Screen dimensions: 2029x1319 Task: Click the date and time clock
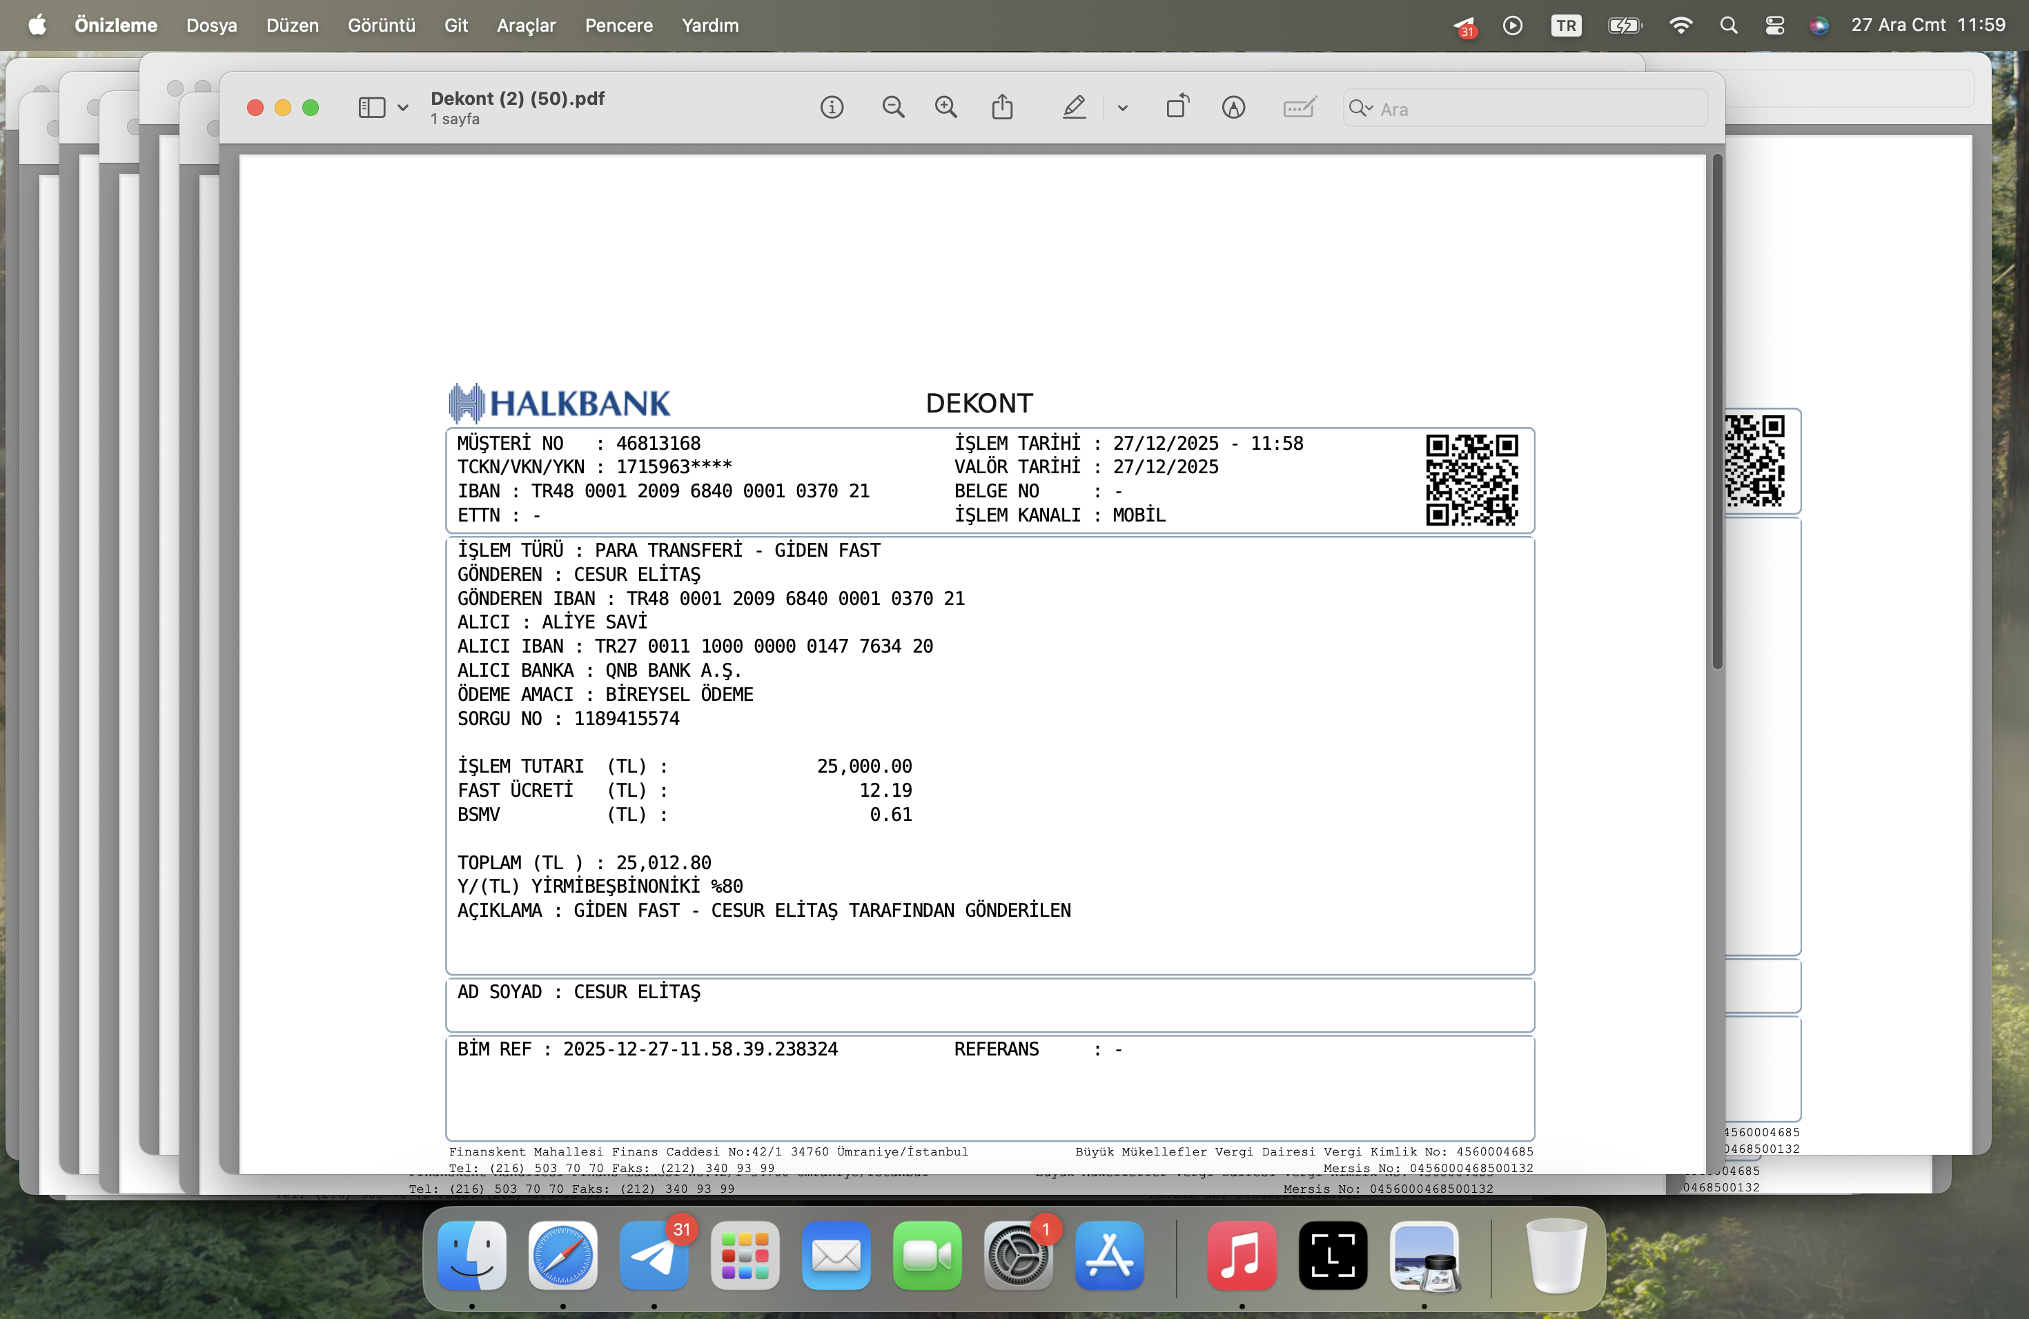[x=1928, y=26]
